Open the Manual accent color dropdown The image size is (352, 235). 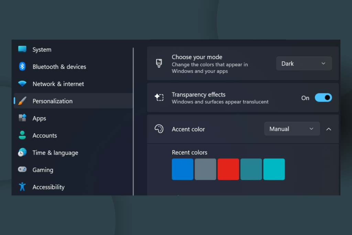point(292,129)
